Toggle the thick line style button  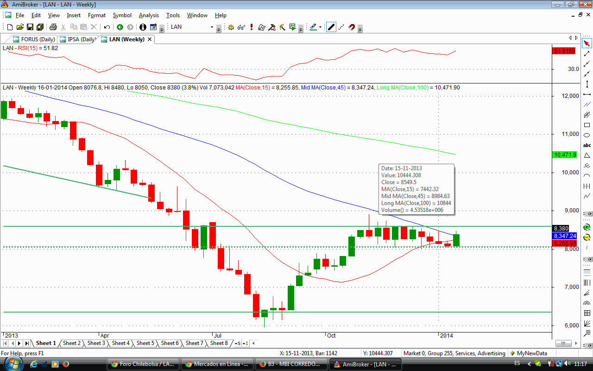point(331,27)
